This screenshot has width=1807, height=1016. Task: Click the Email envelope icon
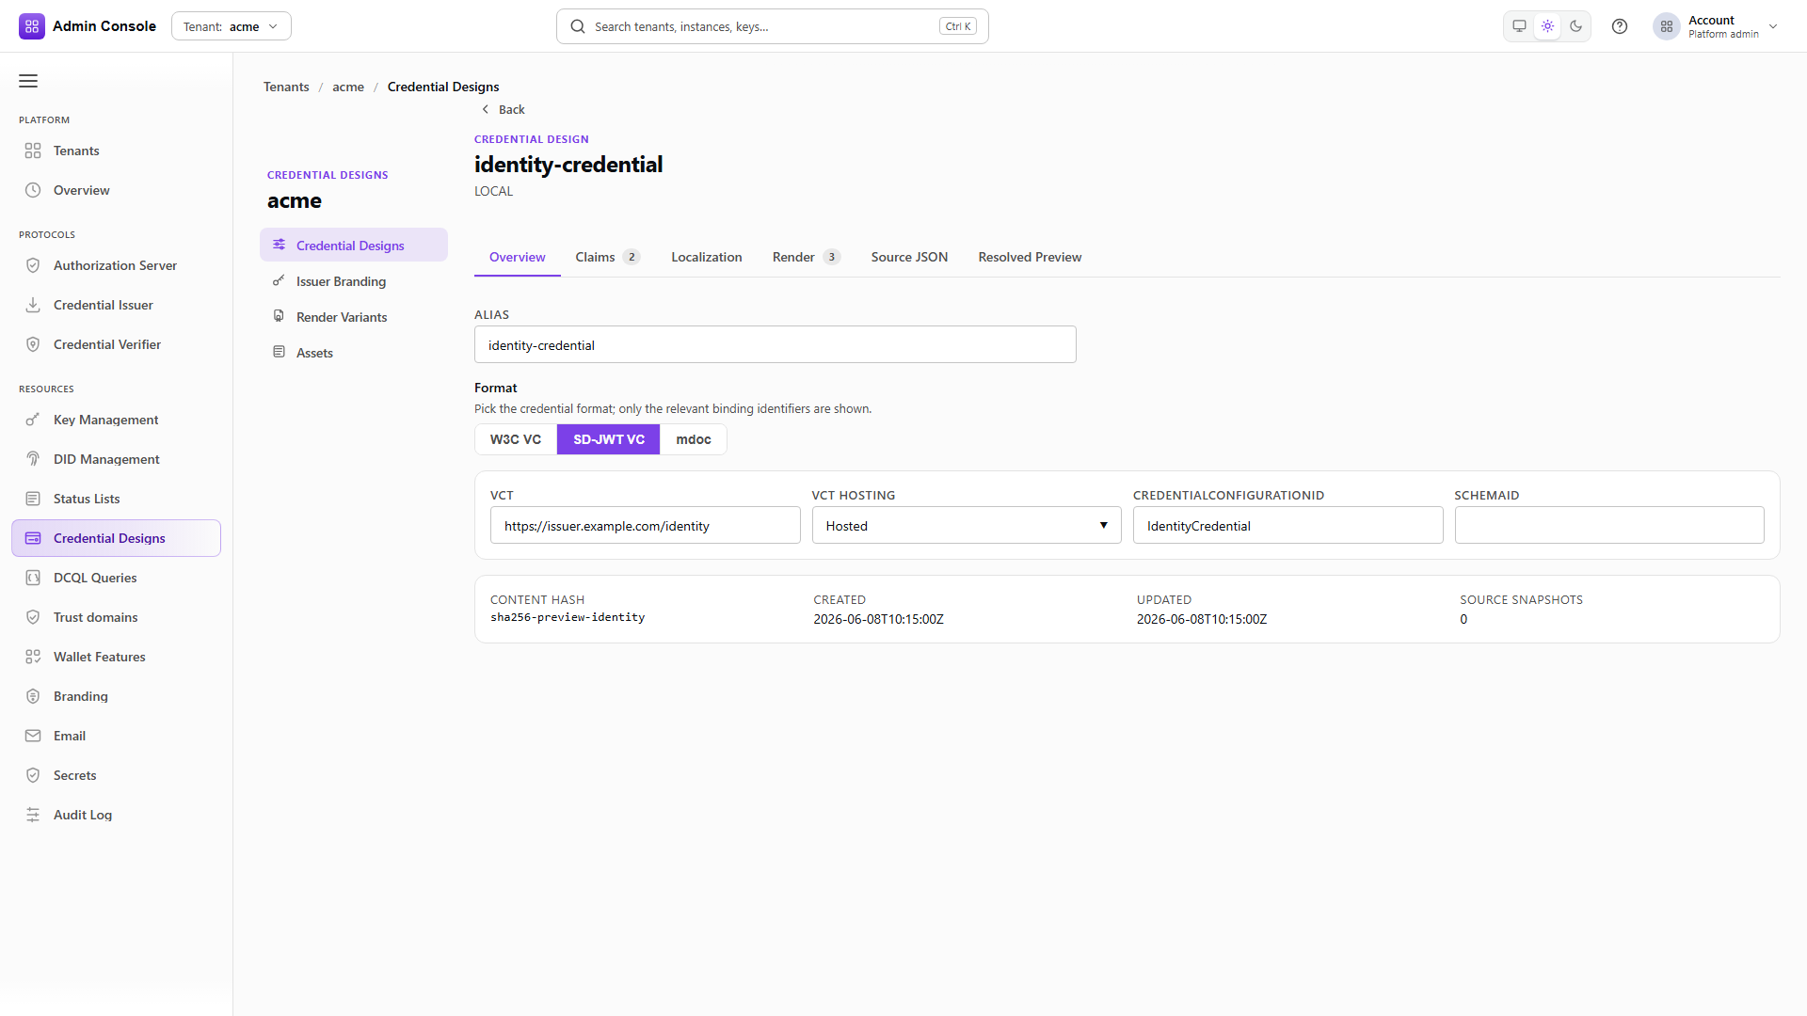(33, 736)
